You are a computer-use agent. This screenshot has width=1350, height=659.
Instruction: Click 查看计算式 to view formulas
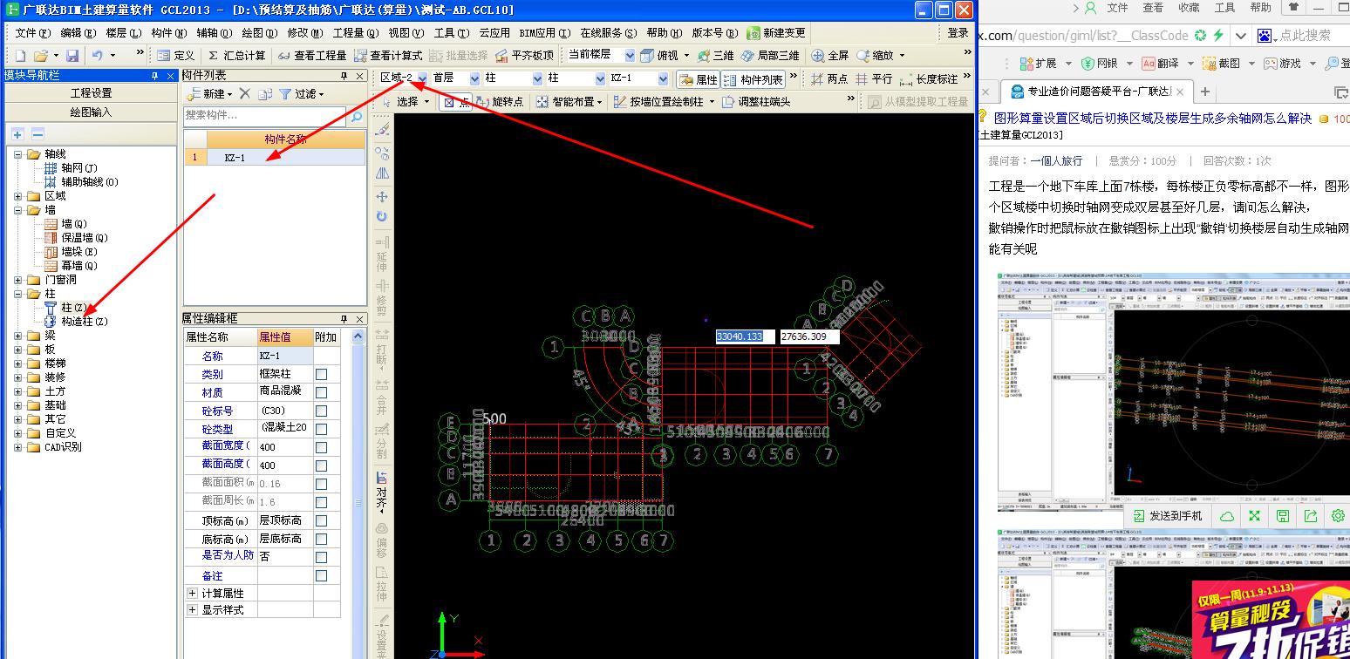(x=388, y=55)
